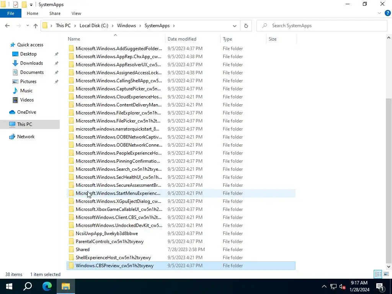Select ParentalControls_cw5n1h2txyewy folder
The width and height of the screenshot is (392, 294).
click(x=109, y=242)
